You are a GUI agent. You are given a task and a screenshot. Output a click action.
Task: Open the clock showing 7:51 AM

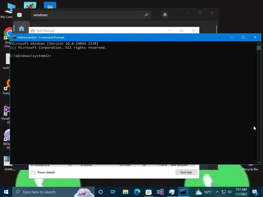click(x=241, y=192)
